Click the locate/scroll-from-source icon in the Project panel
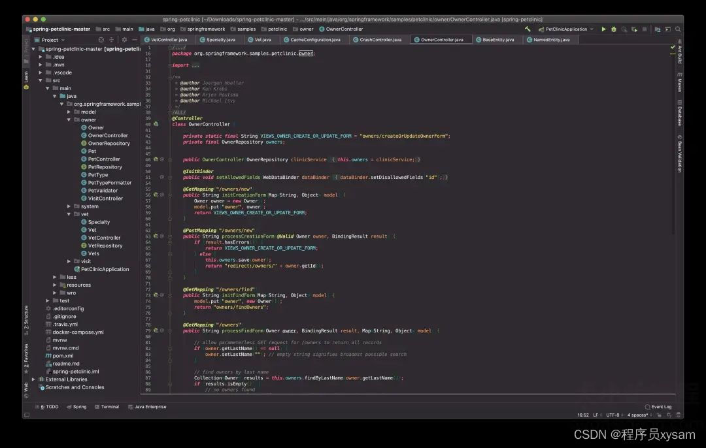The image size is (706, 448). coord(101,40)
